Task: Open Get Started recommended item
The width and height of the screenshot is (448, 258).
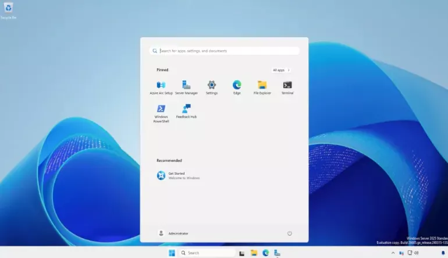Action: 178,175
